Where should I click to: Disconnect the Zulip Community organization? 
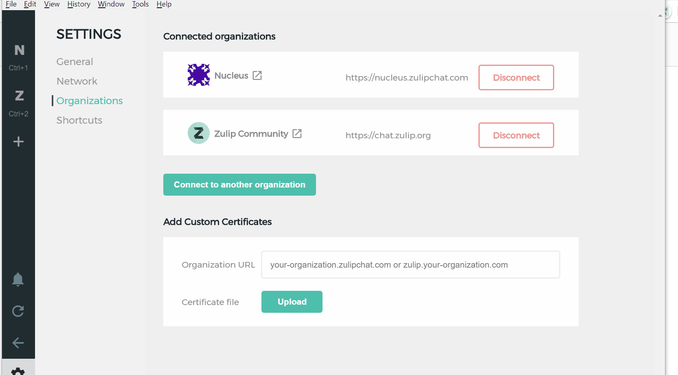[x=516, y=135]
